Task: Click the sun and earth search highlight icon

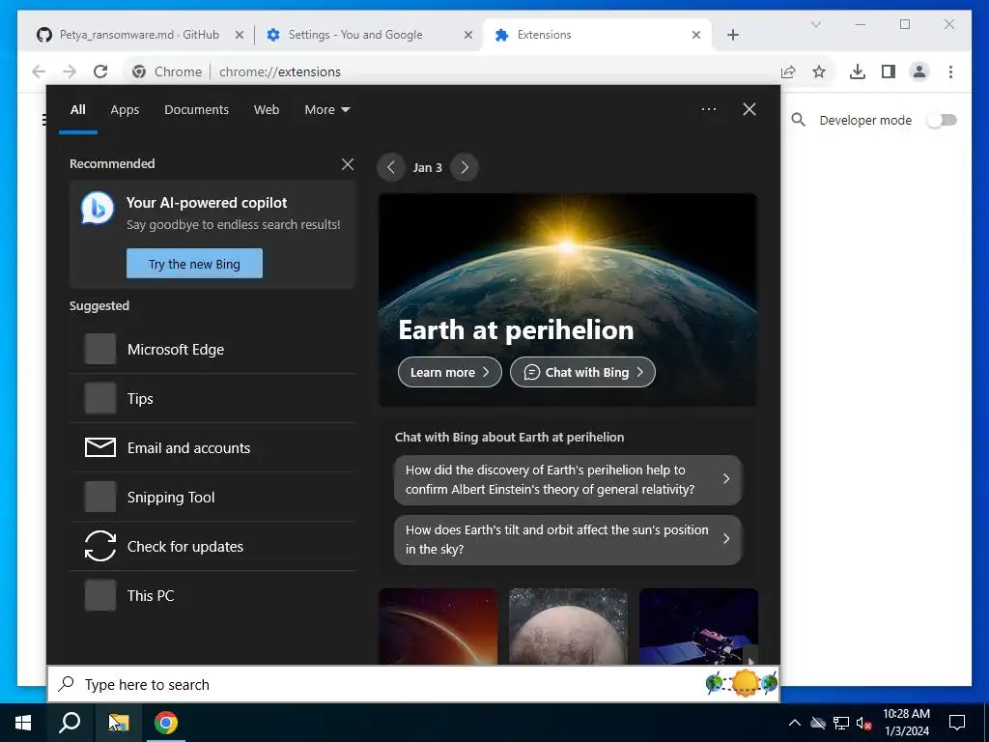Action: click(742, 684)
